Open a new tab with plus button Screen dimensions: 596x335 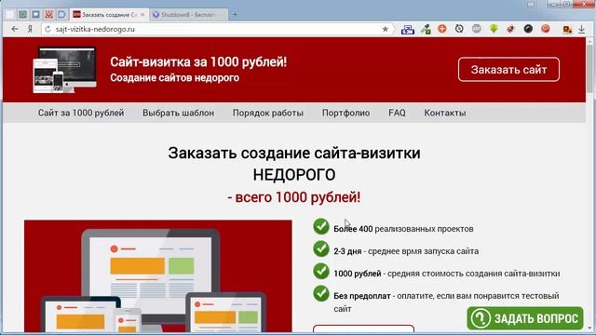point(235,15)
